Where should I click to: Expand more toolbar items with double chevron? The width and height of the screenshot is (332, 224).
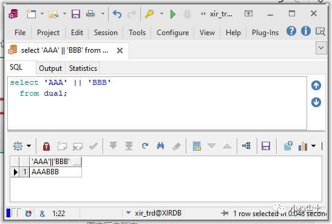(203, 14)
